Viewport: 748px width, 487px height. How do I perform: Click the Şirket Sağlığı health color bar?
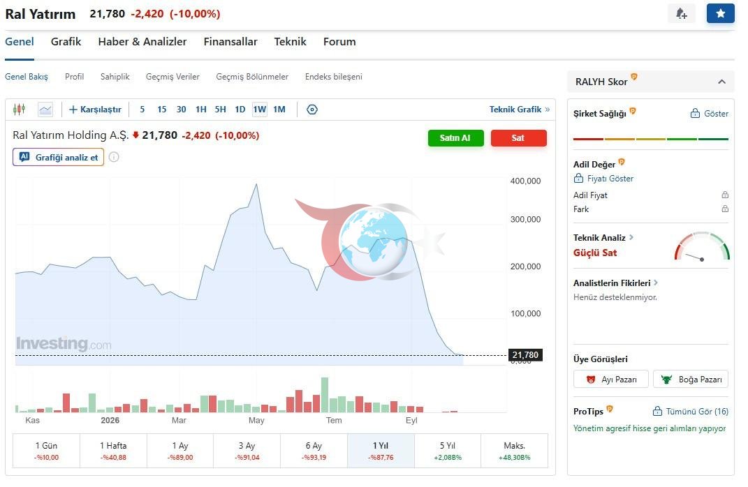coord(651,139)
